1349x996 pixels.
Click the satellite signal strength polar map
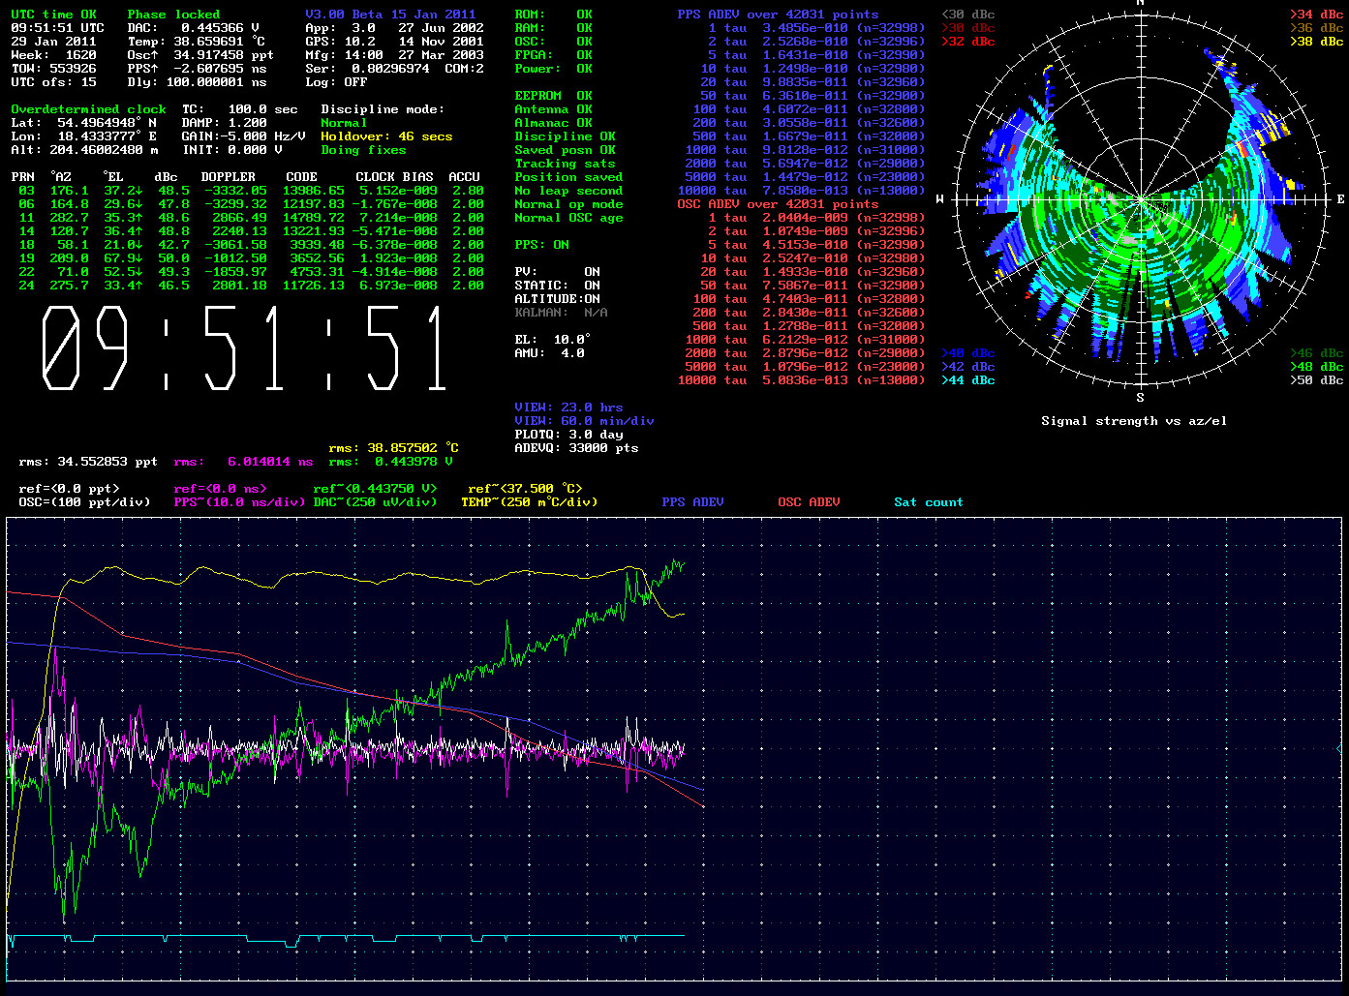[x=1140, y=199]
